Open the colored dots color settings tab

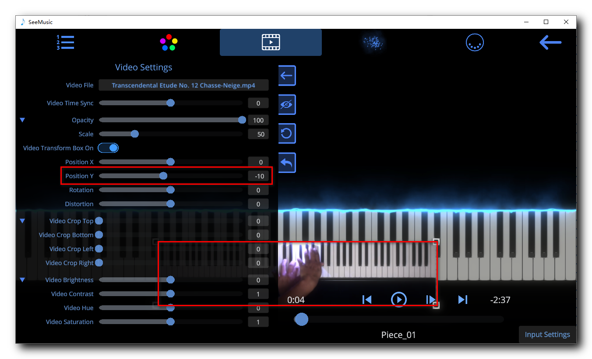coord(169,42)
